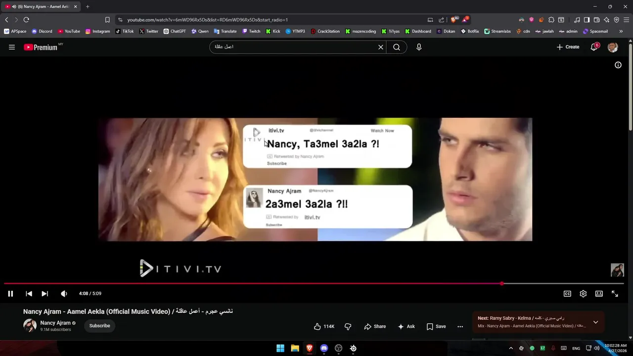Share the video
633x356 pixels.
click(x=375, y=326)
